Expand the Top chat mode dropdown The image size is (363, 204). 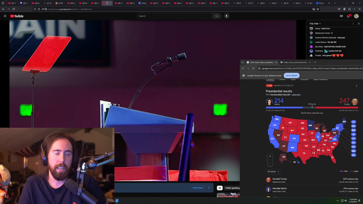pyautogui.click(x=315, y=24)
